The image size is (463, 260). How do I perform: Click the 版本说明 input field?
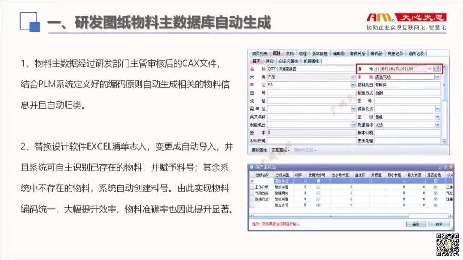[x=408, y=133]
